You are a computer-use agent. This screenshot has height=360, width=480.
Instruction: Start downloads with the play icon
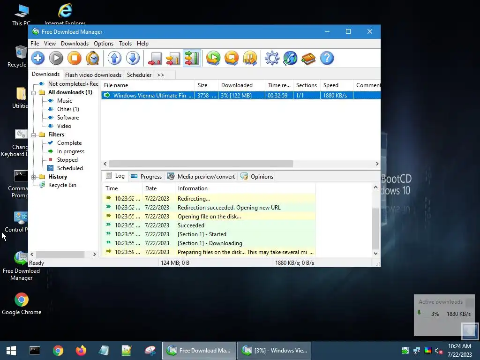coord(56,58)
